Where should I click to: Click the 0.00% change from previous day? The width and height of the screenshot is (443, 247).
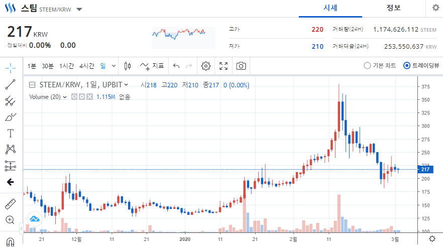40,46
